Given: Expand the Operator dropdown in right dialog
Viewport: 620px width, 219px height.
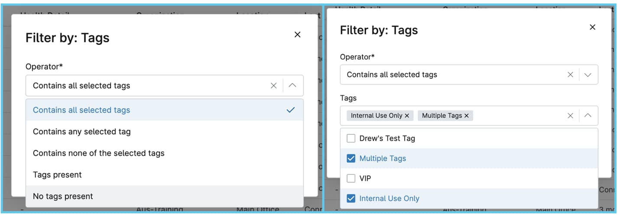Looking at the screenshot, I should point(588,75).
